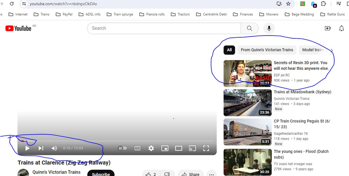Mute the video volume
The image size is (349, 176).
tap(54, 148)
